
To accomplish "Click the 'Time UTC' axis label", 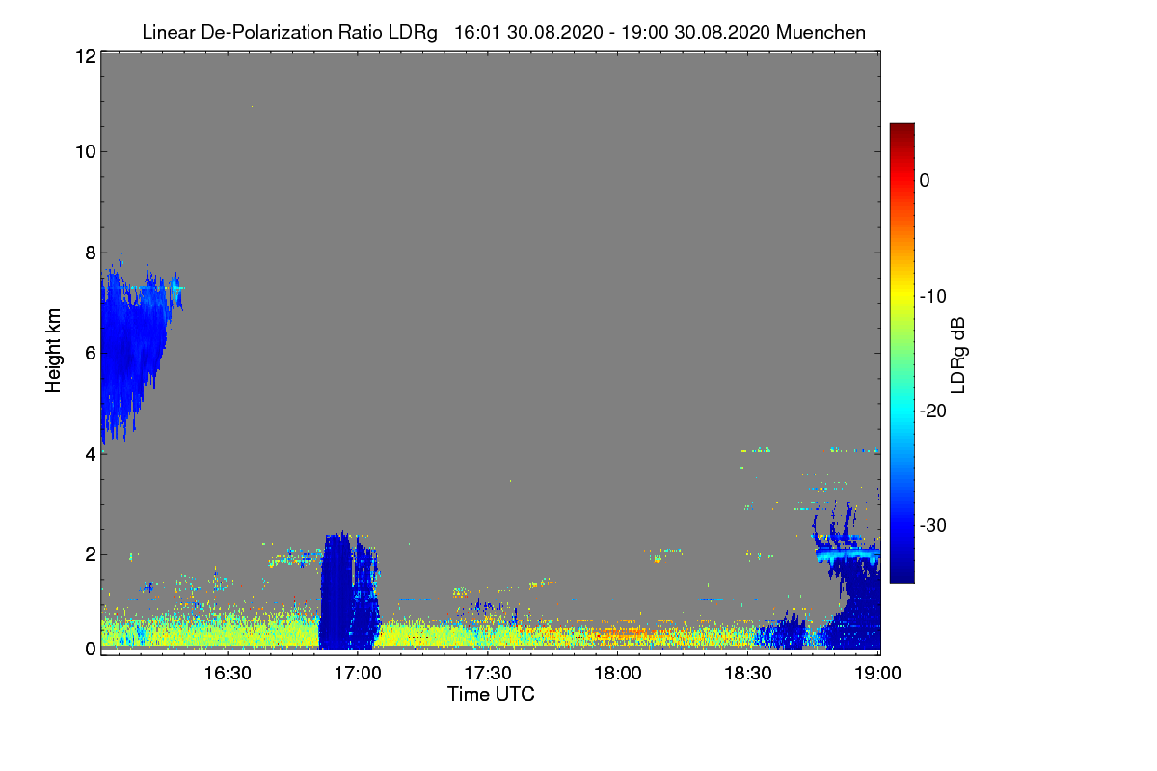I will pos(491,694).
